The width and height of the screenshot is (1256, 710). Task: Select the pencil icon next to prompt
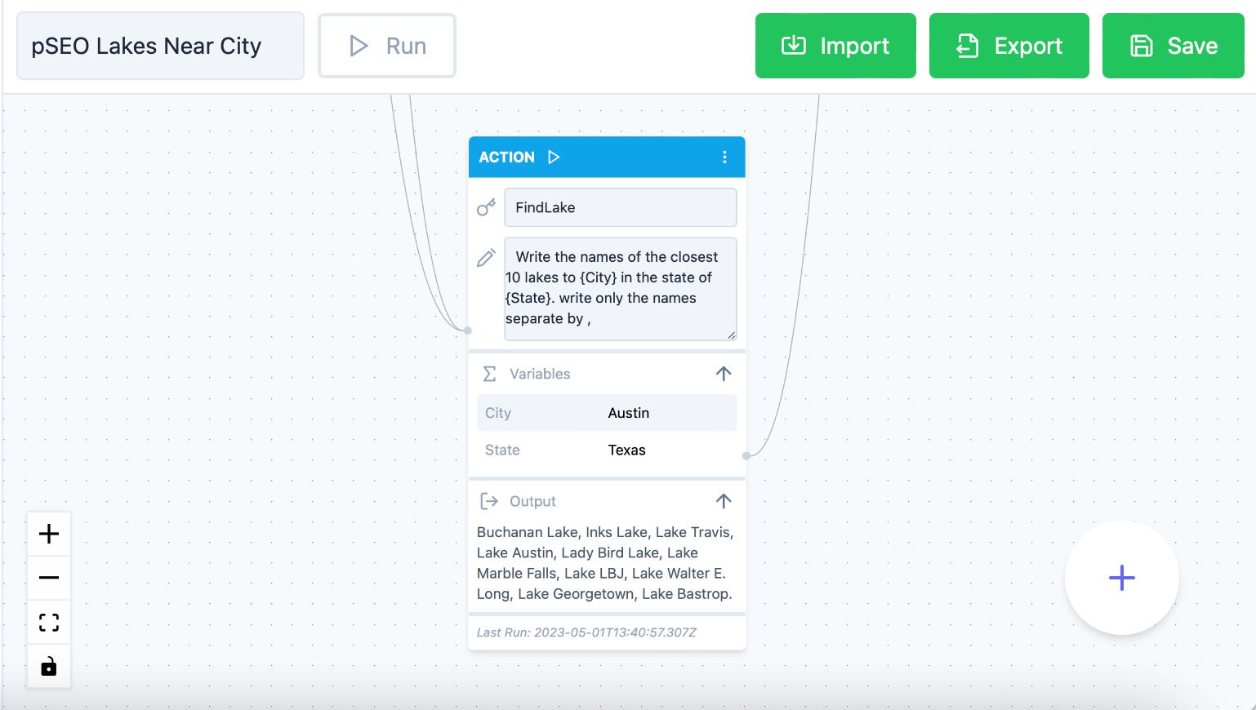(x=487, y=257)
